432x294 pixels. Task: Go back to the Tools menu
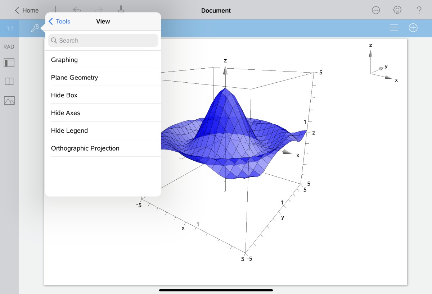pos(59,22)
